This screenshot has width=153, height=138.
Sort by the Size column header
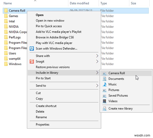[133, 3]
